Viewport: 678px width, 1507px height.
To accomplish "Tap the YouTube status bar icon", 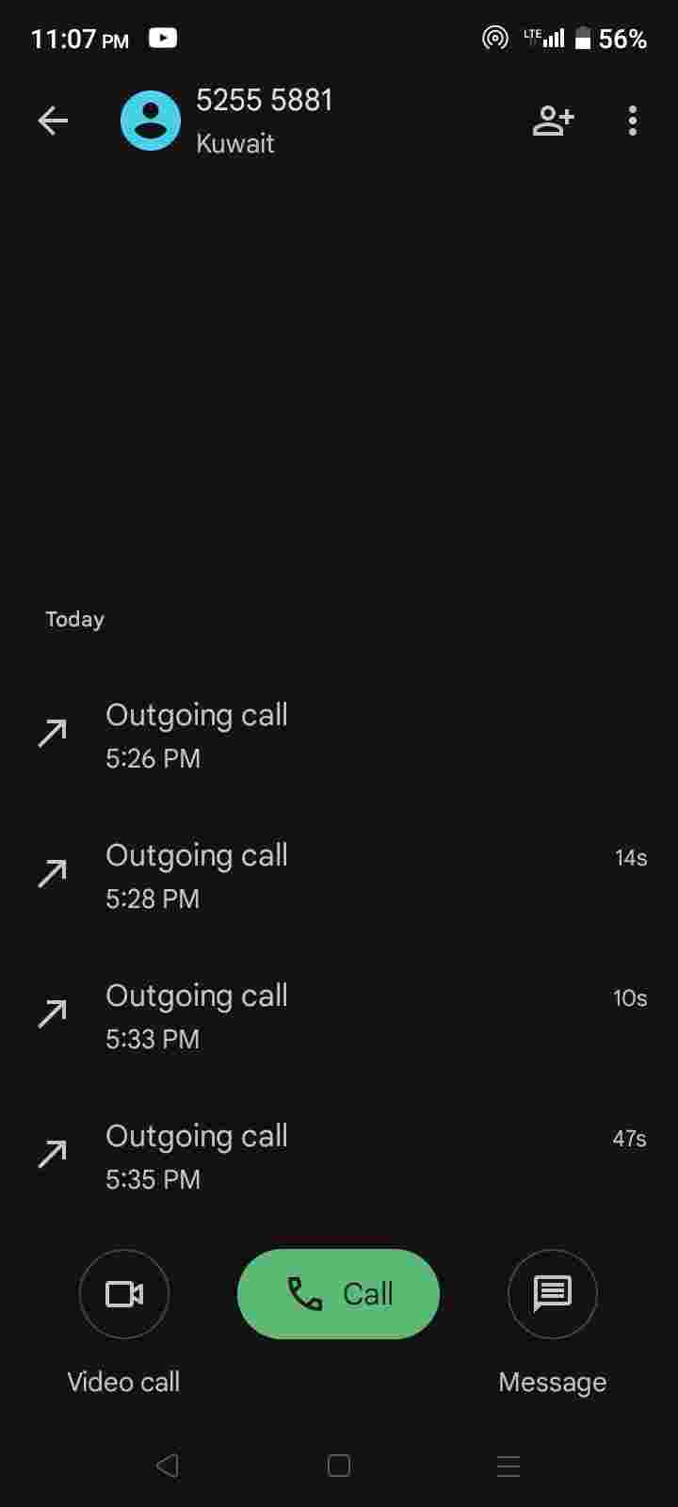I will coord(163,39).
